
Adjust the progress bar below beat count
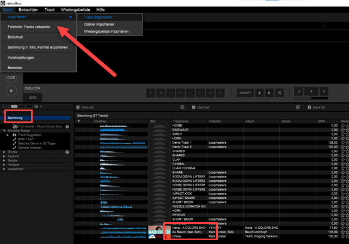311,98
